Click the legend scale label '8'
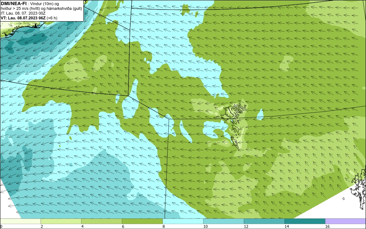 click(164, 226)
